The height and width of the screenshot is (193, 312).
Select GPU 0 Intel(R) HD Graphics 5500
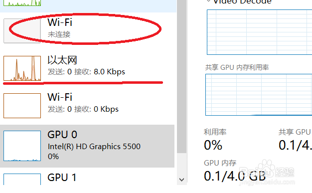tap(87, 146)
